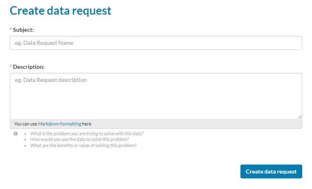Click the Subject field label

24,30
